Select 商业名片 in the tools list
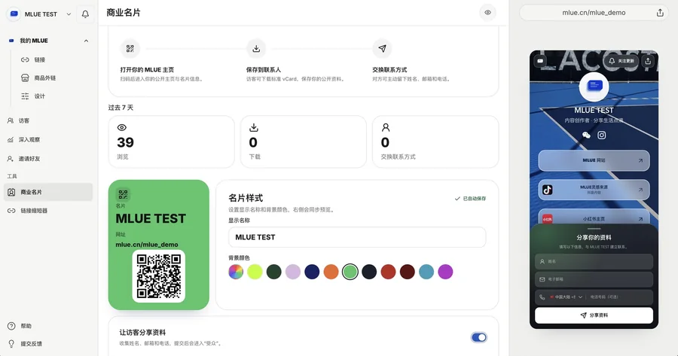Viewport: 678px width, 356px height. pyautogui.click(x=48, y=192)
